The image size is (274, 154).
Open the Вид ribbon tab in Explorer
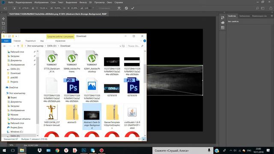tap(42, 41)
